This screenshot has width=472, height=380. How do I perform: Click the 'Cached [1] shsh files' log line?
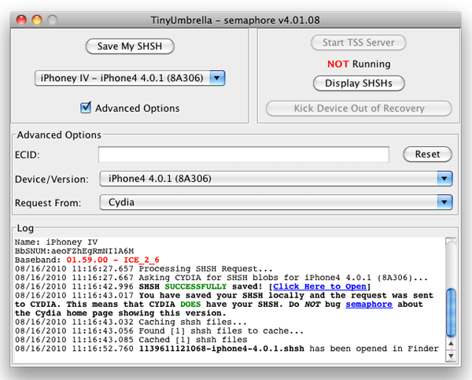pyautogui.click(x=131, y=340)
